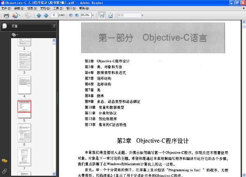
Task: Click the document scrollbar up arrow
Action: click(x=244, y=22)
